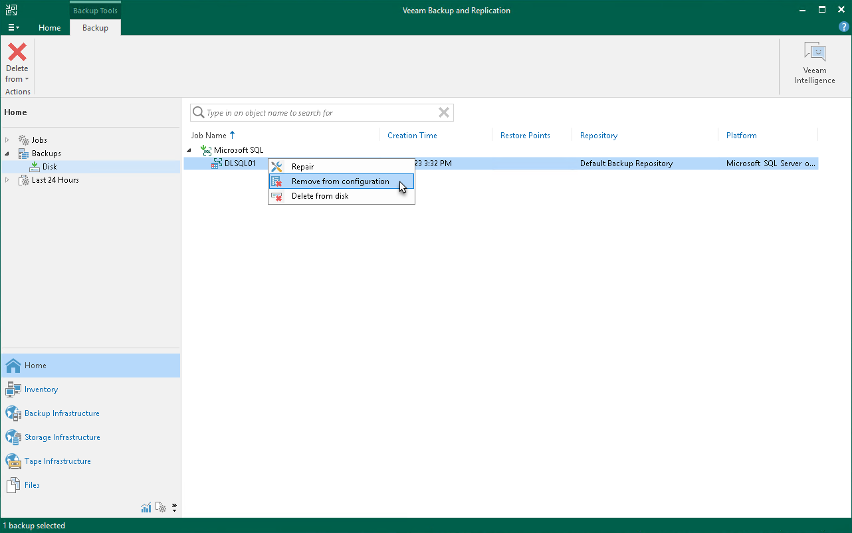The height and width of the screenshot is (533, 852).
Task: Collapse the Microsoft SQL group
Action: pyautogui.click(x=189, y=150)
